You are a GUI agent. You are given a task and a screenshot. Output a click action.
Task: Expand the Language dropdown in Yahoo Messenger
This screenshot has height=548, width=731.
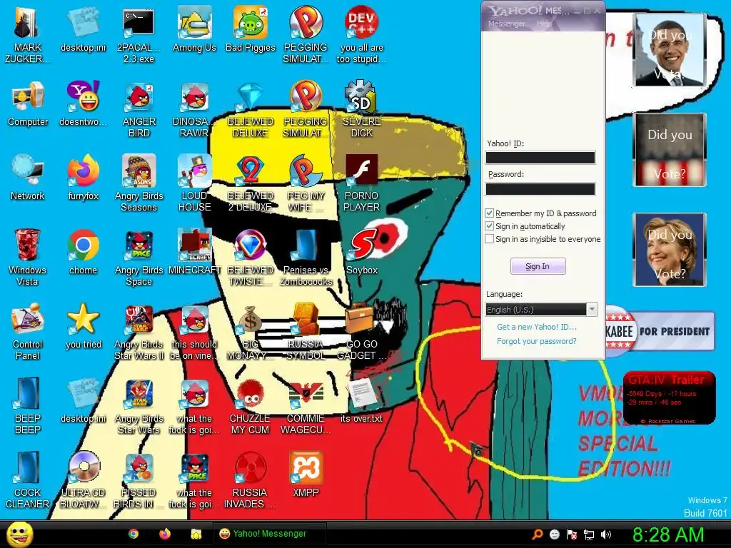pos(592,310)
